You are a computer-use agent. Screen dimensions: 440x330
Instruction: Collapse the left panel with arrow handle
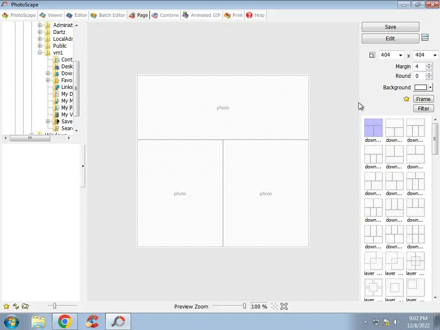83,166
